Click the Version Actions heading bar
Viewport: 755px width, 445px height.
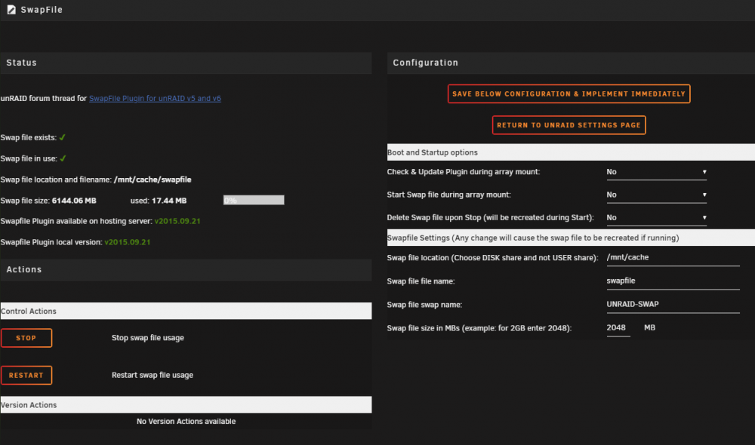(x=186, y=404)
